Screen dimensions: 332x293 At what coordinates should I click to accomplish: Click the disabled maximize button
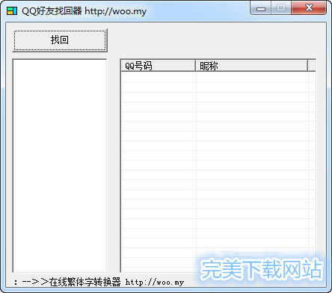(x=281, y=8)
